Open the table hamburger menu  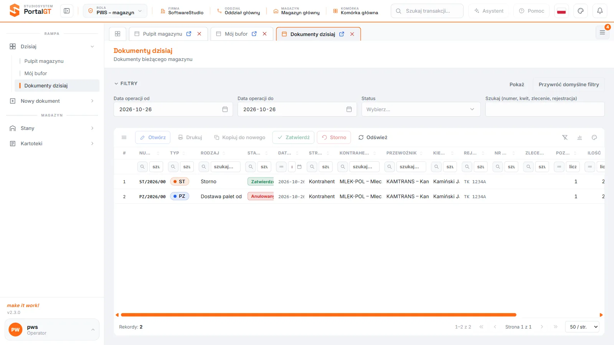(x=124, y=137)
